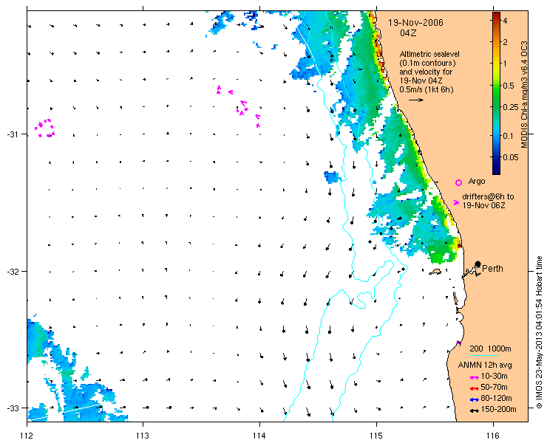The image size is (547, 443).
Task: Click the 'drifters@6h to' legend label
Action: tap(488, 196)
